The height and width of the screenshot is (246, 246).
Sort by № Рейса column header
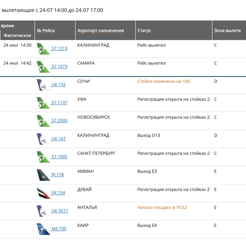coord(46,31)
